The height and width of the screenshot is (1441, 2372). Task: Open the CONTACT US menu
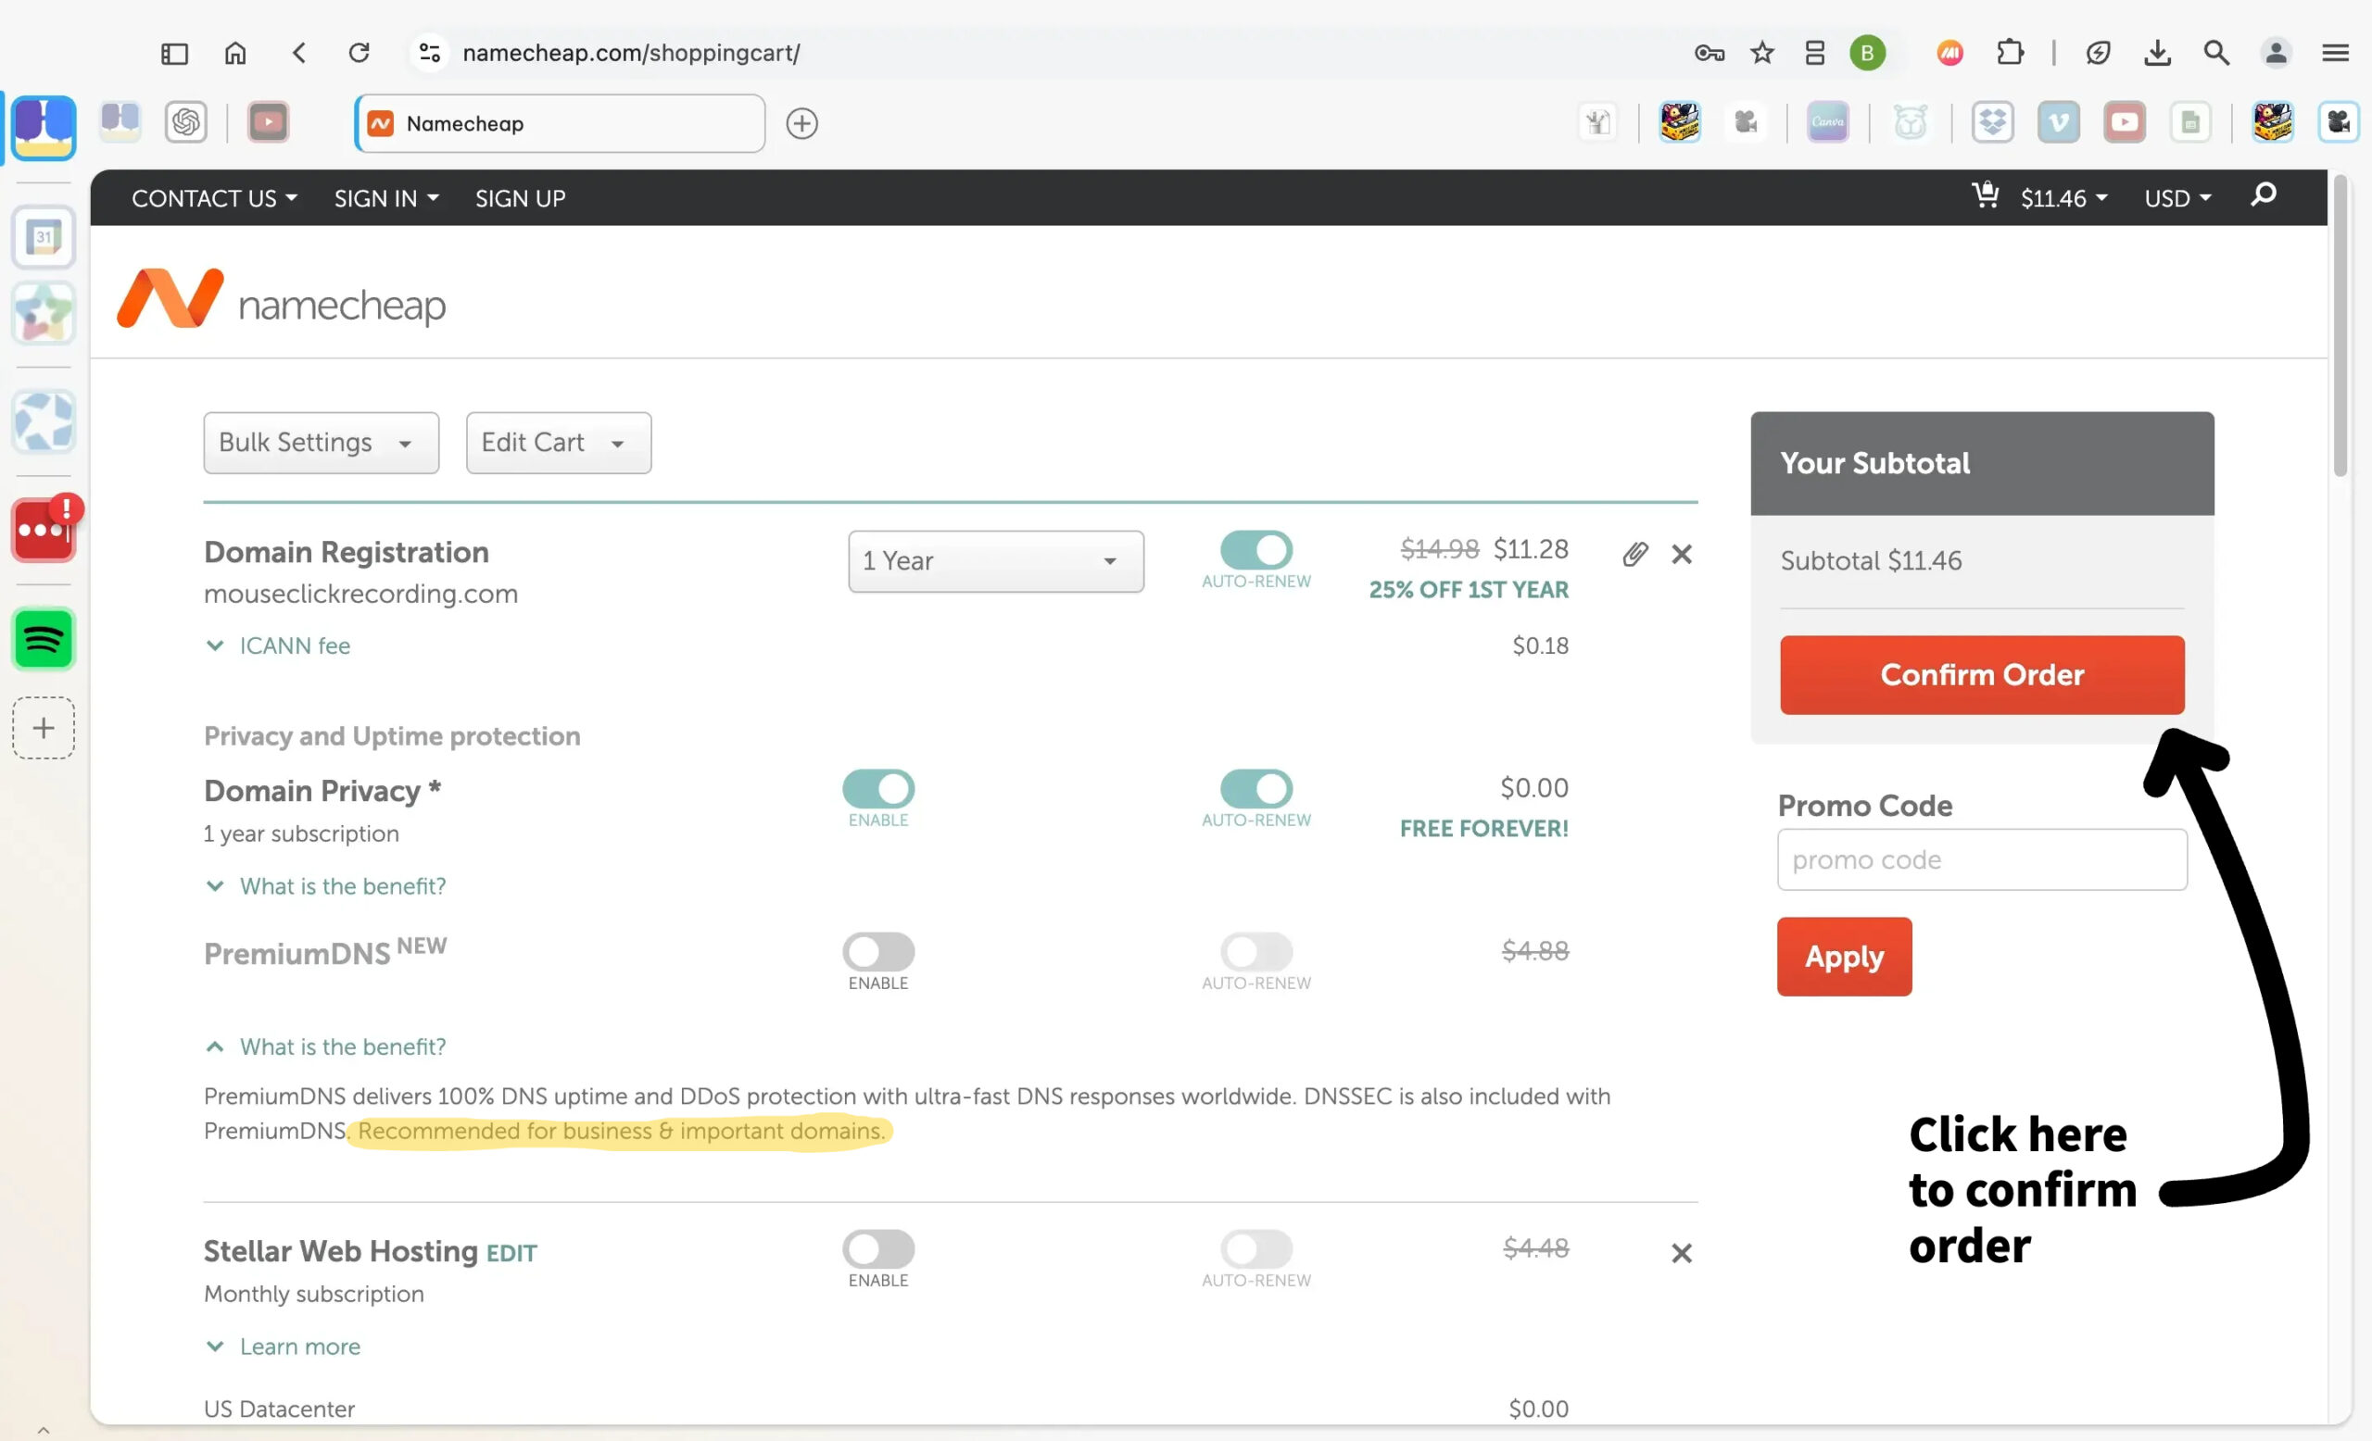click(x=214, y=198)
